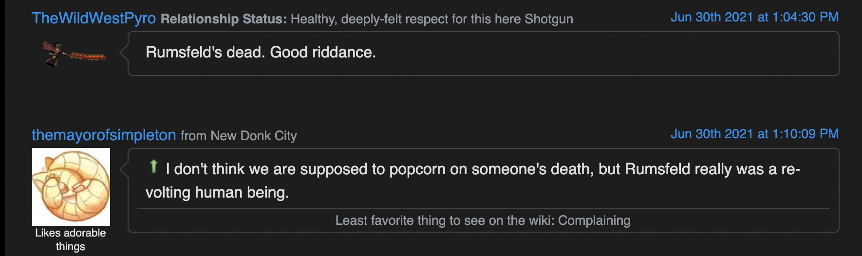Image resolution: width=862 pixels, height=256 pixels.
Task: Click empty area inside the first post bubble
Action: (609, 54)
